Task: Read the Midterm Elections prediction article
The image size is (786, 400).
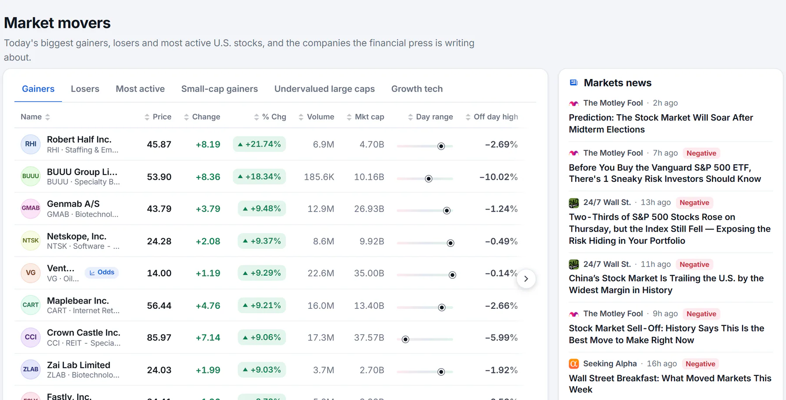Action: [x=661, y=123]
